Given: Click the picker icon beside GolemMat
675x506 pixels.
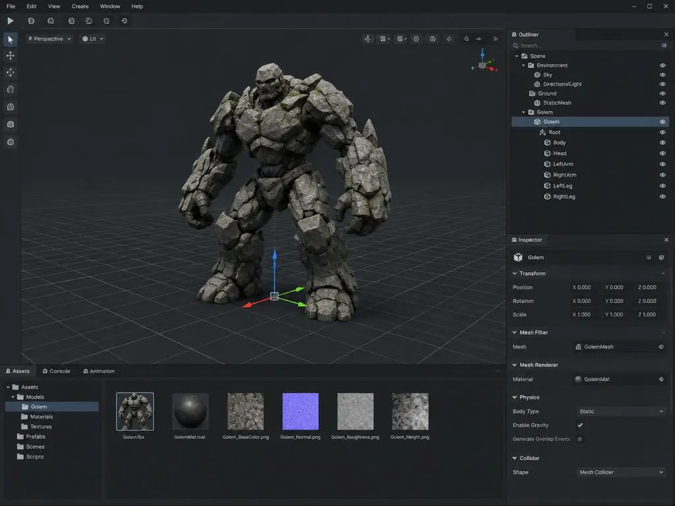Looking at the screenshot, I should [x=661, y=379].
